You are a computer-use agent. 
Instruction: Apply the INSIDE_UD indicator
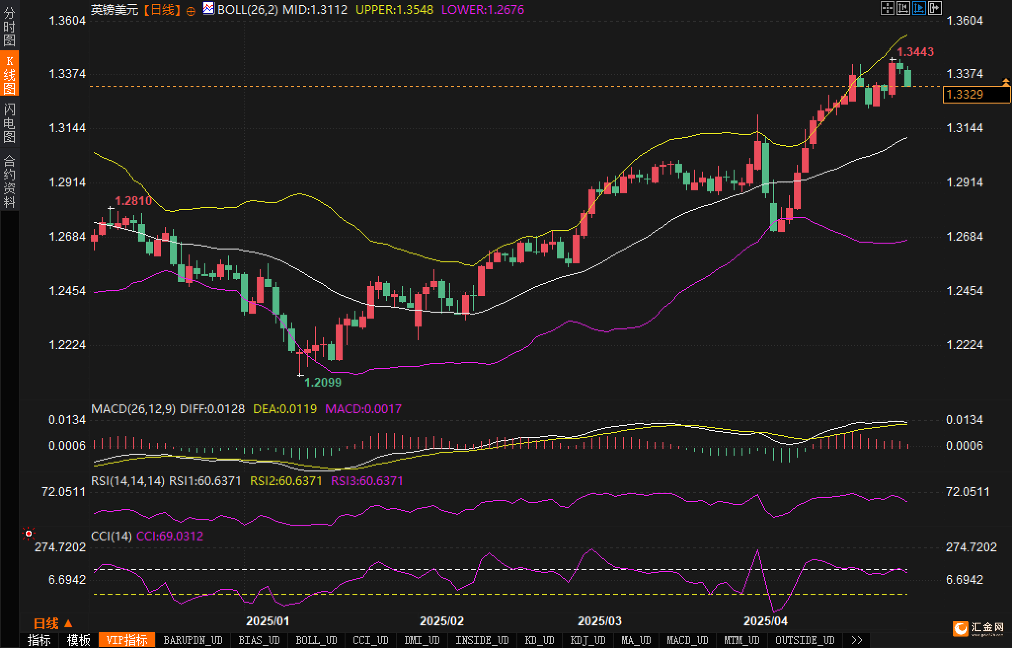(482, 640)
